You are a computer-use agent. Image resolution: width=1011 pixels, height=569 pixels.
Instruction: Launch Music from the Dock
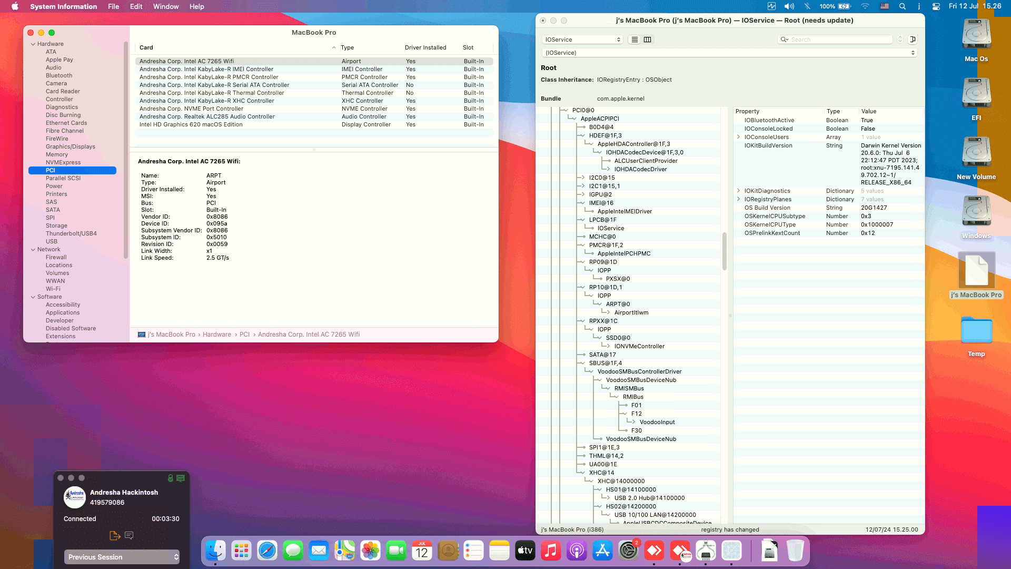(551, 551)
